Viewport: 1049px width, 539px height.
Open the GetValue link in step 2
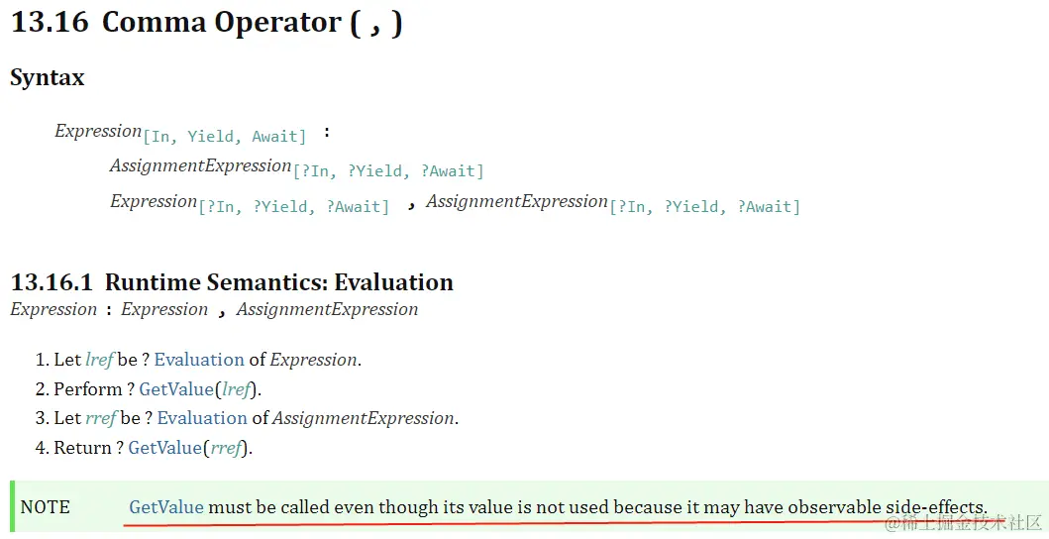176,389
